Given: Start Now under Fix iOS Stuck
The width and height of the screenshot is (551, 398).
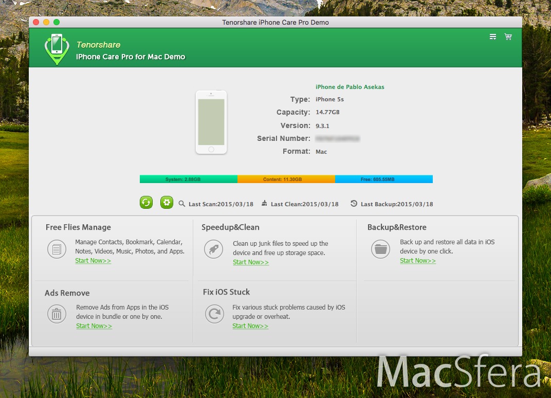Looking at the screenshot, I should coord(250,326).
